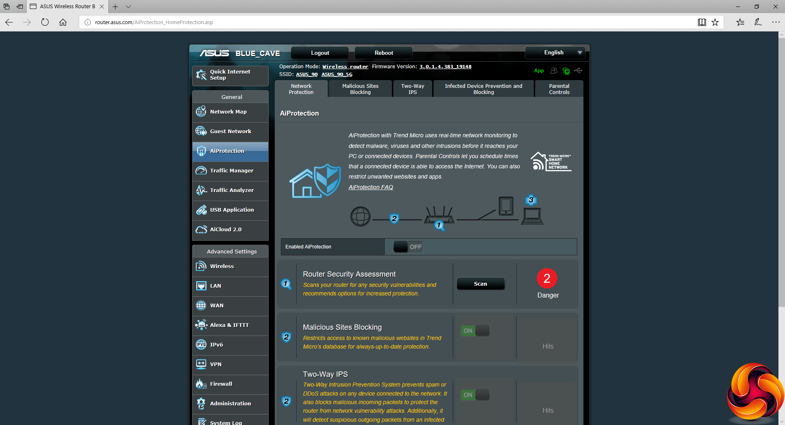Open VPN settings
Image resolution: width=785 pixels, height=425 pixels.
pos(230,365)
